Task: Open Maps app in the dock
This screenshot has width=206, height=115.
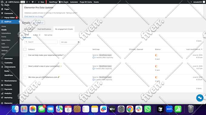Action: coord(59,109)
